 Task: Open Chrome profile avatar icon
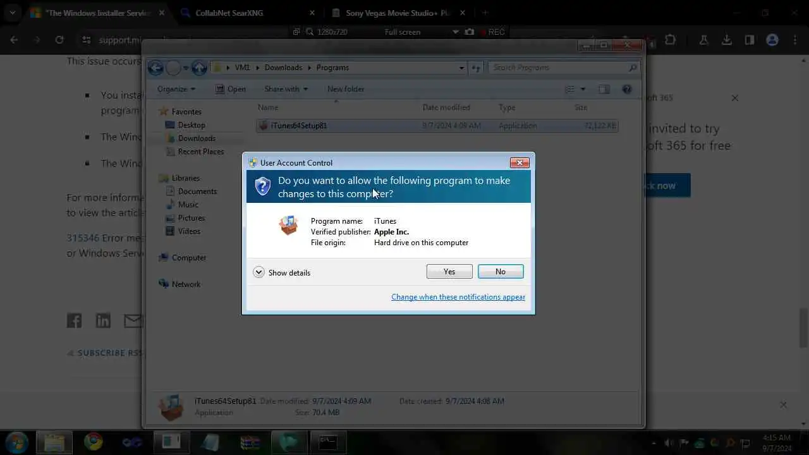[772, 40]
